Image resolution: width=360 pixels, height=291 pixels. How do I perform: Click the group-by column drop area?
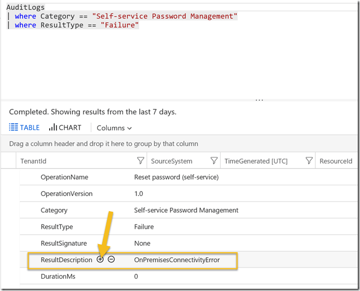[104, 144]
